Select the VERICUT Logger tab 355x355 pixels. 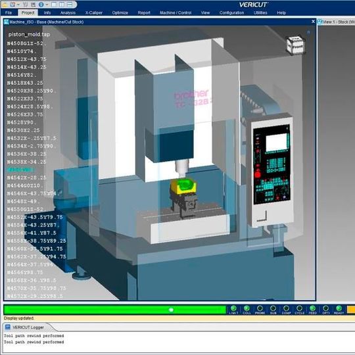point(28,327)
